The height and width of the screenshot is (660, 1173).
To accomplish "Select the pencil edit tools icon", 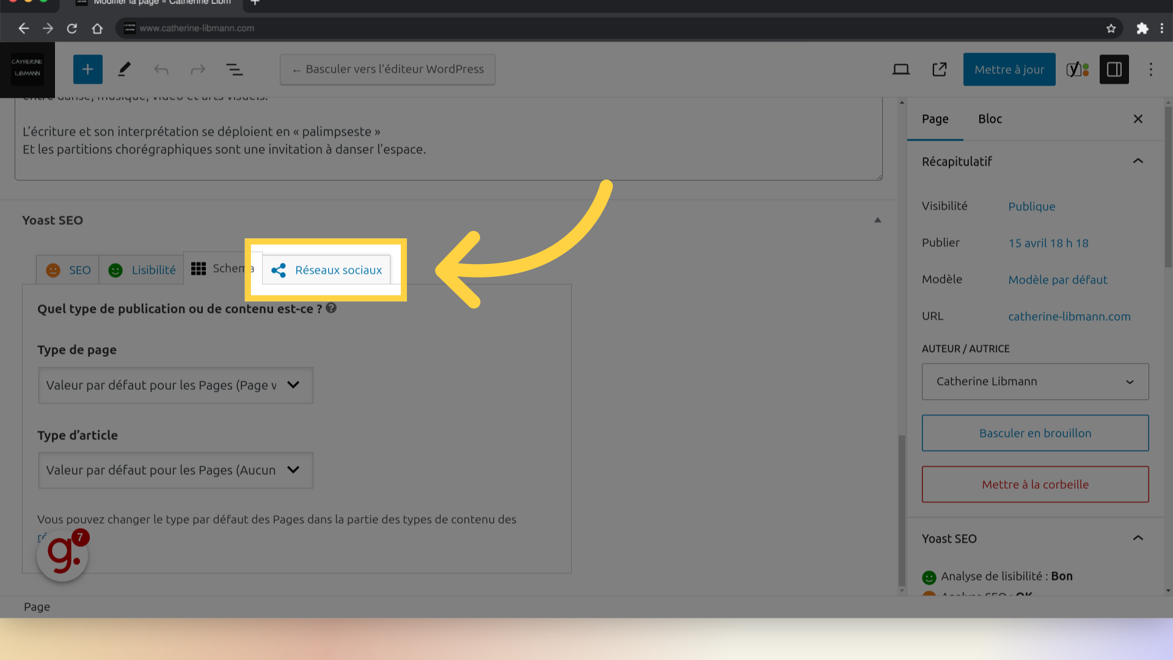I will click(x=124, y=69).
